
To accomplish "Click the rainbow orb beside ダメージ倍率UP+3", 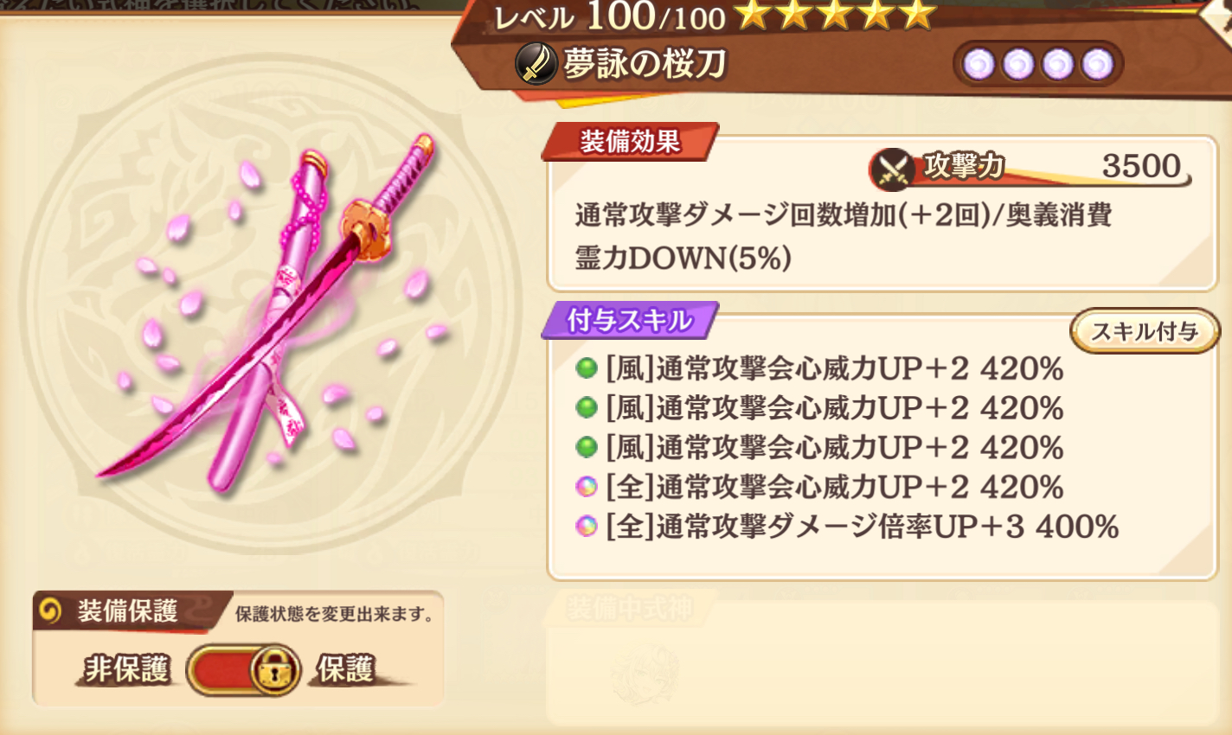I will 587,527.
